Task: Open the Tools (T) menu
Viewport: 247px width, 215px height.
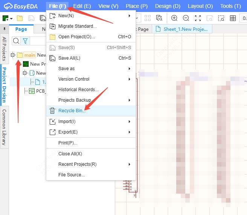Action: 230,6
